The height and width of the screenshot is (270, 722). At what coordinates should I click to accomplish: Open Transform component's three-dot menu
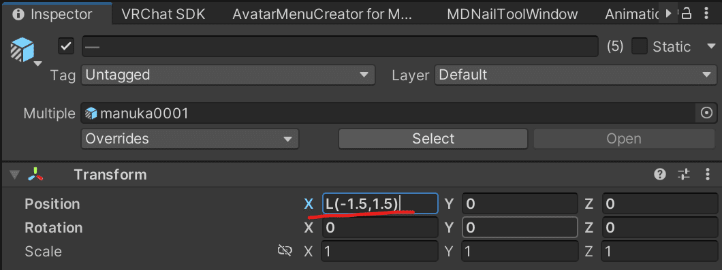708,174
